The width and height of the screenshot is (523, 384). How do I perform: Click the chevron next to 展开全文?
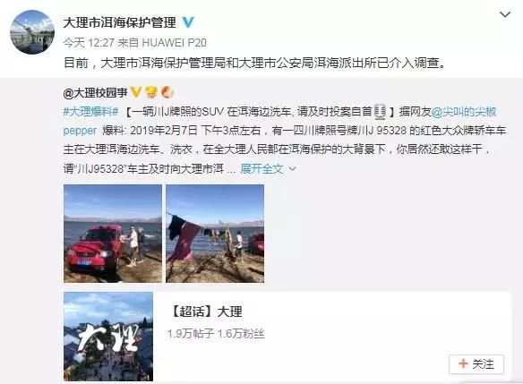click(x=292, y=169)
